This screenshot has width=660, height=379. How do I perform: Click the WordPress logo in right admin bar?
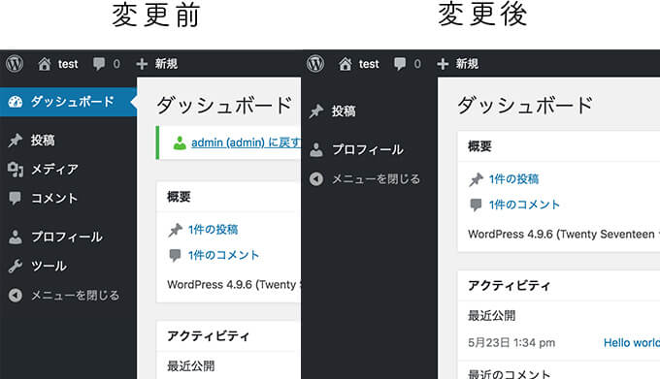click(315, 64)
